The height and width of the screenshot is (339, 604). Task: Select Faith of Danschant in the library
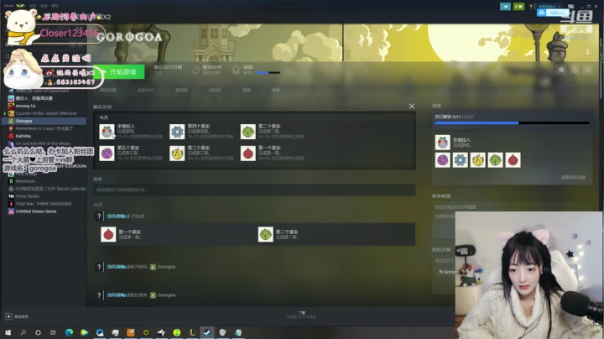(x=42, y=91)
